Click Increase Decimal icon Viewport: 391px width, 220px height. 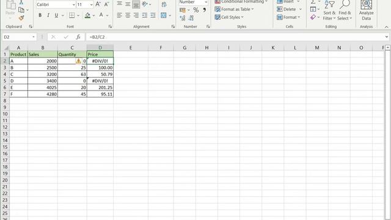tap(183, 18)
